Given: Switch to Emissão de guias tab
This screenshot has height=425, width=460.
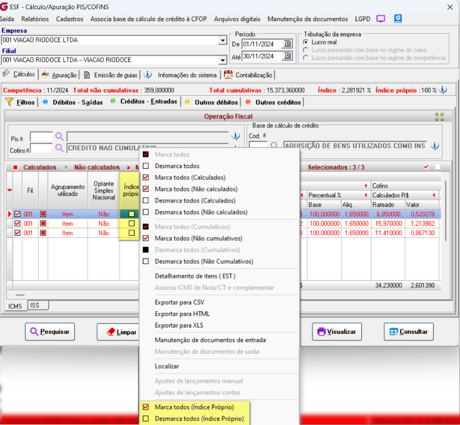Looking at the screenshot, I should (x=110, y=75).
